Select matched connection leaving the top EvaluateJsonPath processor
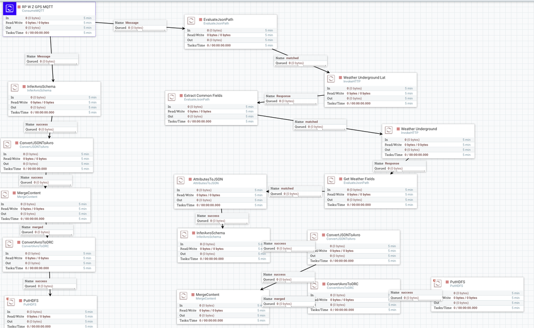This screenshot has width=534, height=328. tap(301, 60)
